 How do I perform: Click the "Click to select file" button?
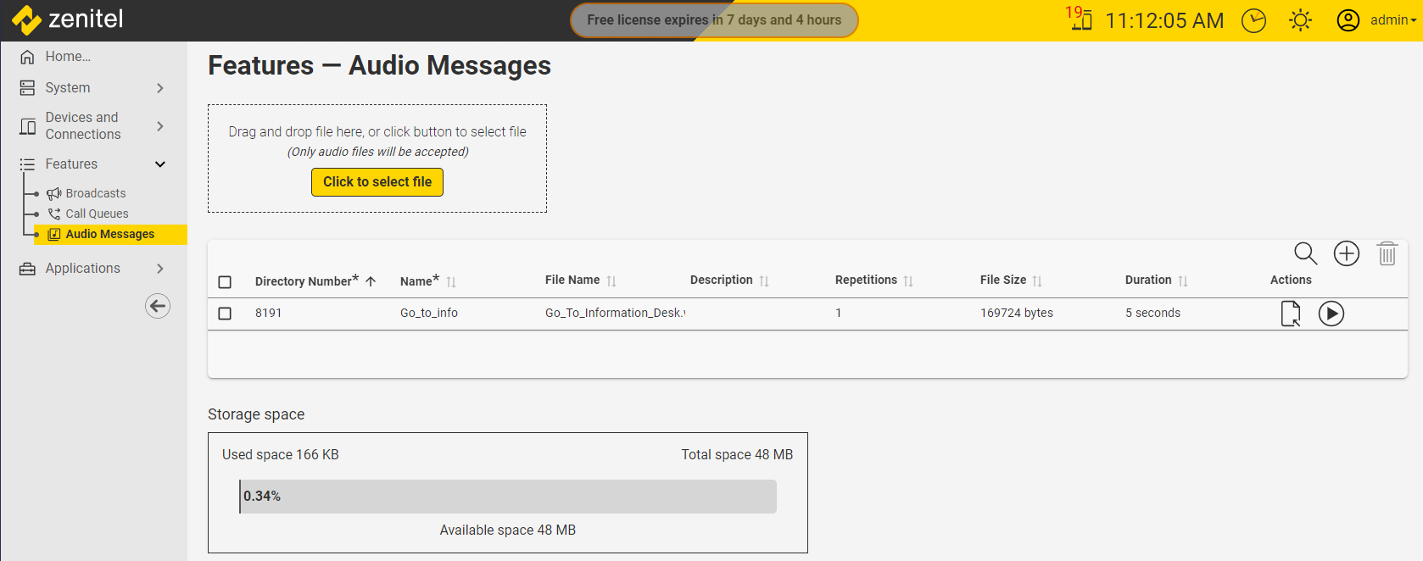[x=377, y=182]
